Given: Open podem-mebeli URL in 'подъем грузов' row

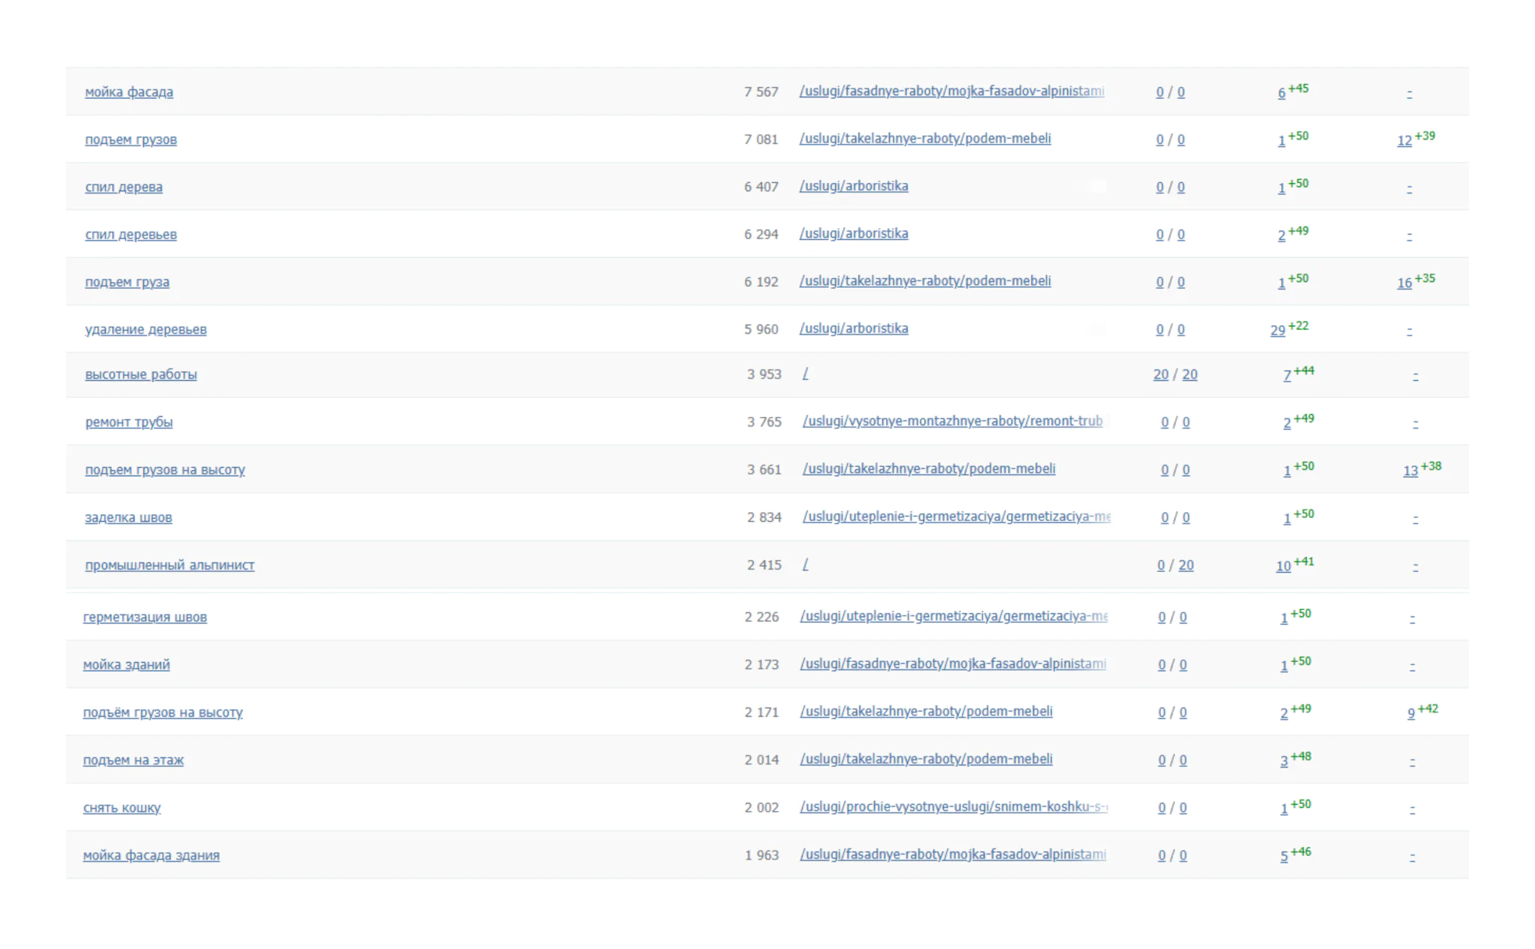Looking at the screenshot, I should [x=925, y=139].
